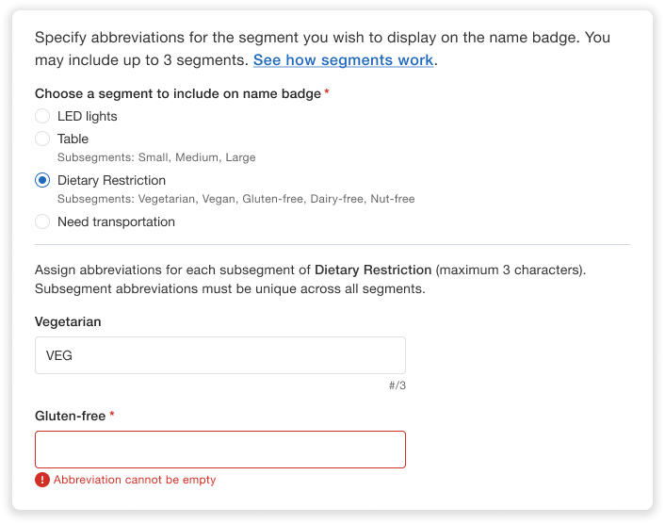Click the selected Dietary Restriction radio button
The height and width of the screenshot is (524, 665).
click(x=42, y=180)
